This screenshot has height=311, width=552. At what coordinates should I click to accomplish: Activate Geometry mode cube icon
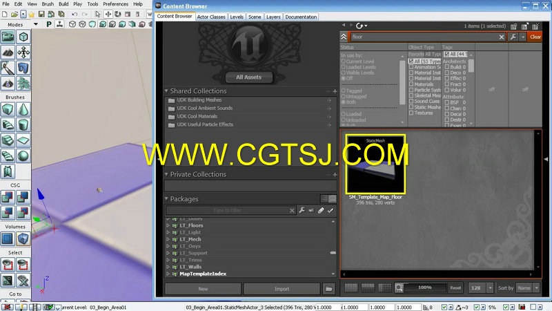point(23,37)
